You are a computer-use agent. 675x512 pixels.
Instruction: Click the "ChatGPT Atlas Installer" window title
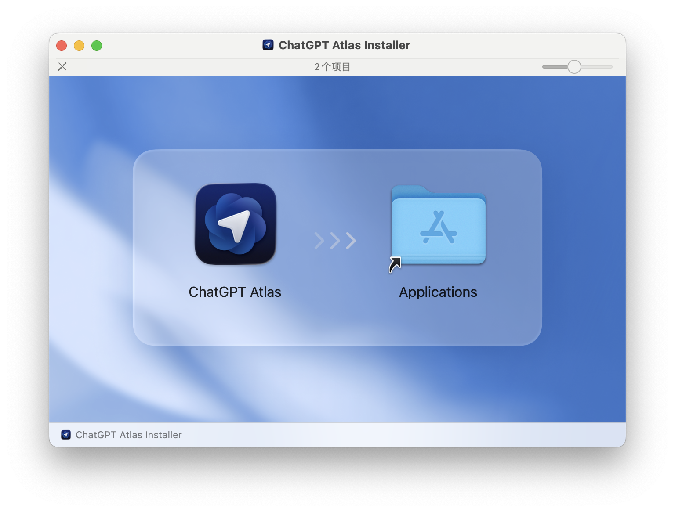345,45
